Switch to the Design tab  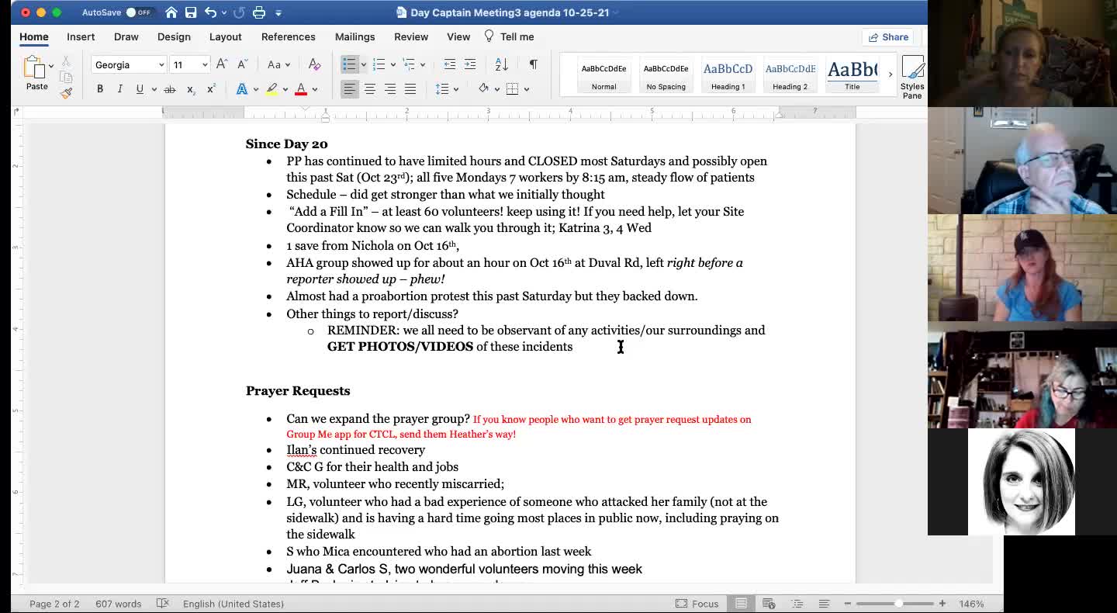coord(174,36)
